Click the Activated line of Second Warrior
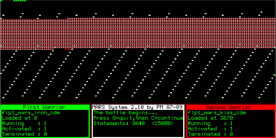276x138 pixels. coord(210,129)
